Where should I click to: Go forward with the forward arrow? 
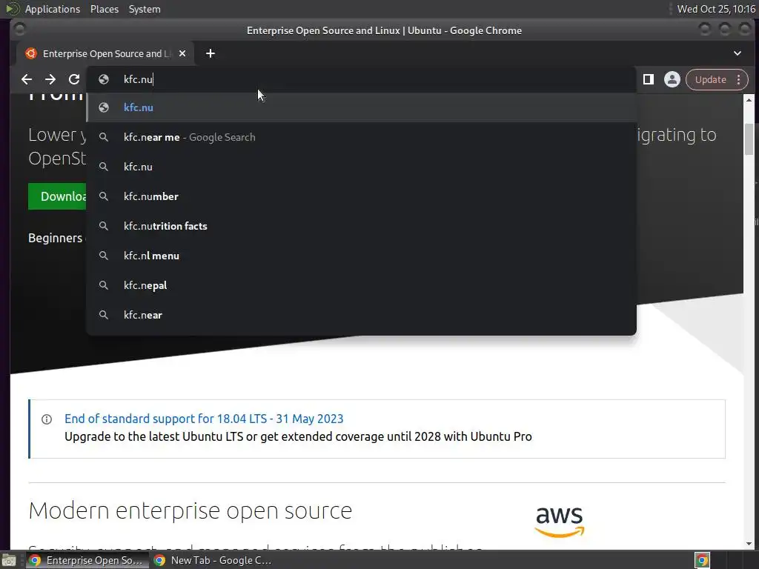[x=50, y=79]
